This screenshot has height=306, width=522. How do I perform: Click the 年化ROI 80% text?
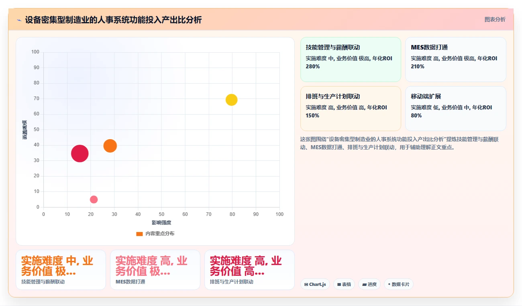(x=451, y=111)
